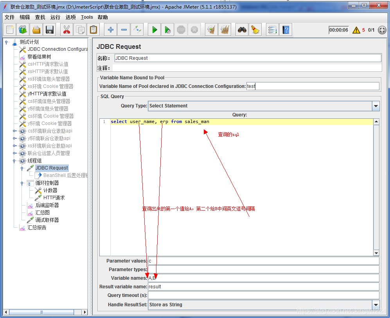Viewport: 390px width, 318px height.
Task: Click the 注释 comment field
Action: click(x=247, y=68)
